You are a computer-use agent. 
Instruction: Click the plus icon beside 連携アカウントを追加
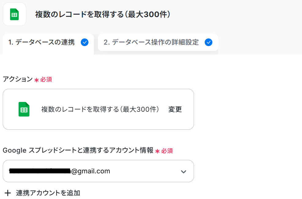tap(8, 193)
